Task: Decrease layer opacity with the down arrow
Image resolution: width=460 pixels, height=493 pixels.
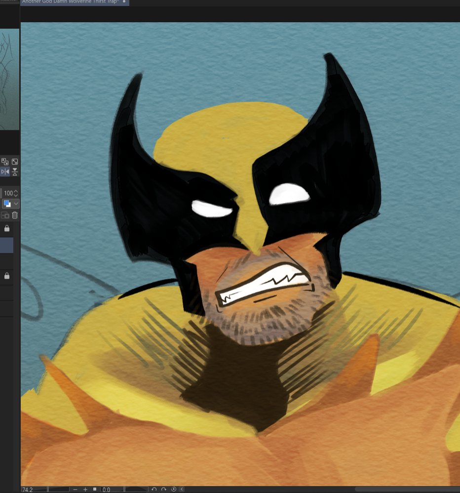Action: click(x=16, y=195)
